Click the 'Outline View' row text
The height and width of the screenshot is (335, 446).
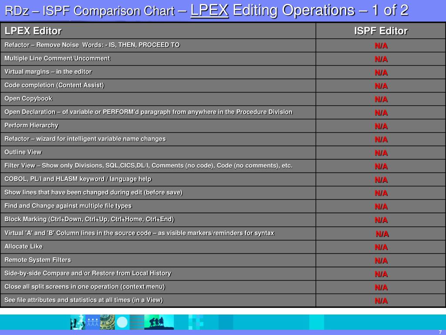coord(23,152)
